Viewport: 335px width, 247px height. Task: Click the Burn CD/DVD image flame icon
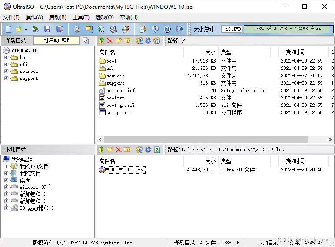(x=126, y=29)
